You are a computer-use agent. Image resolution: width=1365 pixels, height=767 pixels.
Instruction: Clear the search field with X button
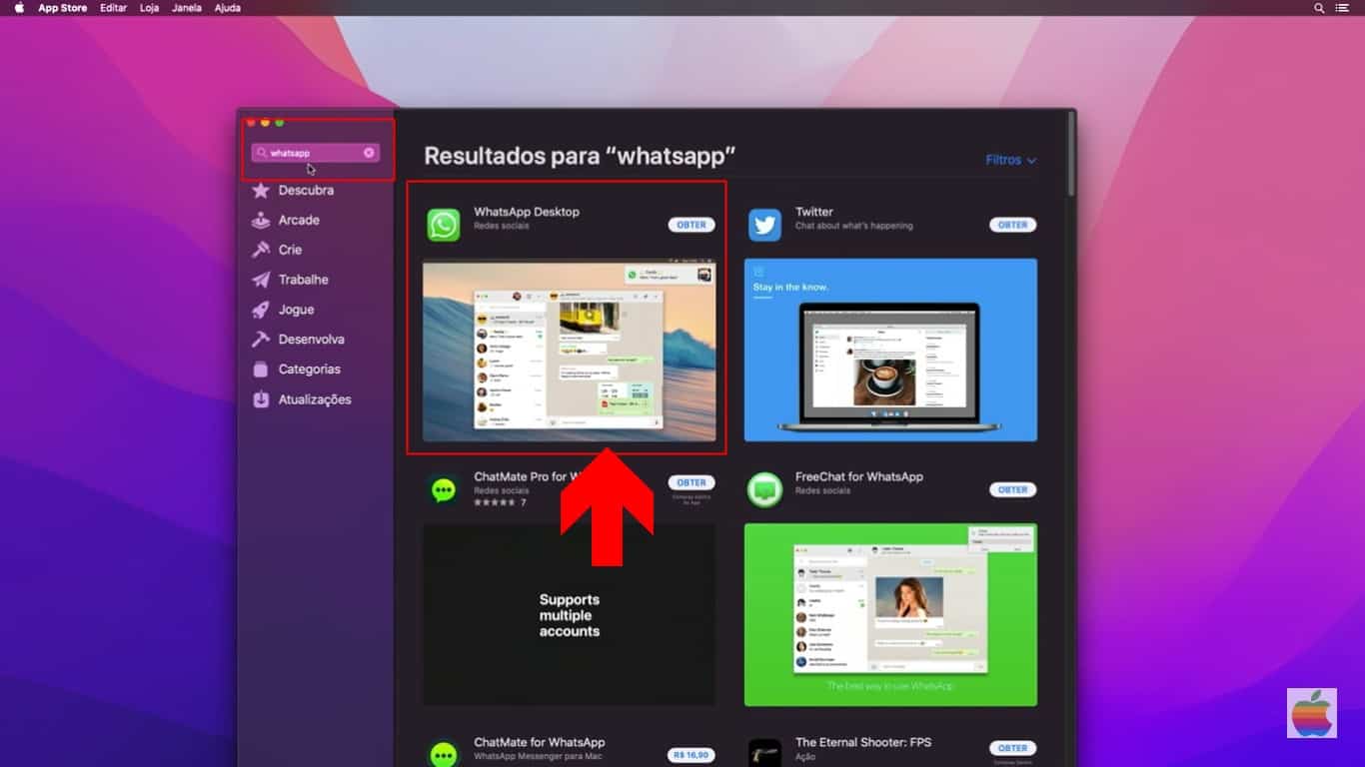(x=369, y=153)
